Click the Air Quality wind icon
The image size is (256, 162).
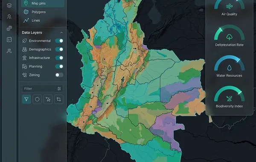click(x=230, y=6)
